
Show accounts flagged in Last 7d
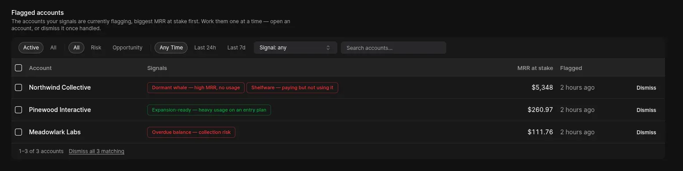click(236, 48)
